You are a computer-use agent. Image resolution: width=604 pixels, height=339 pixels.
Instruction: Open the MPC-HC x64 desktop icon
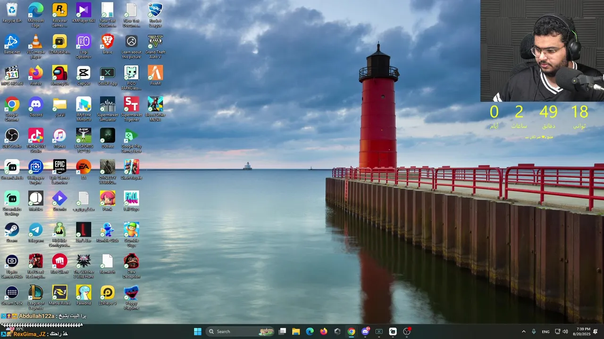tap(12, 76)
